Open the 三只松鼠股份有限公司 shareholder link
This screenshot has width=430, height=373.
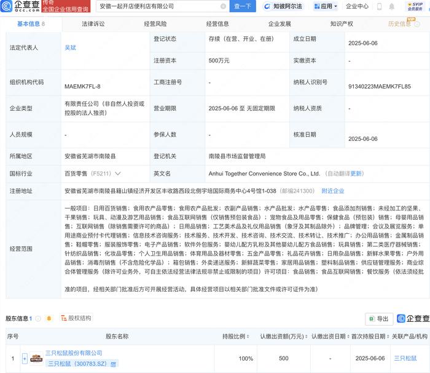pos(74,353)
